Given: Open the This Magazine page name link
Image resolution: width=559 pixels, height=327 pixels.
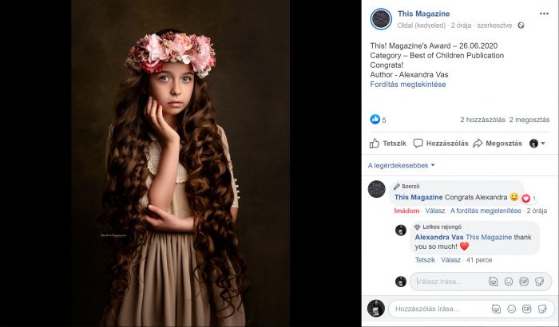Looking at the screenshot, I should point(423,14).
